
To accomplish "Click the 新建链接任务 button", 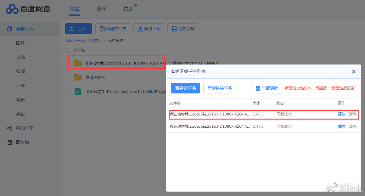I will coord(220,88).
